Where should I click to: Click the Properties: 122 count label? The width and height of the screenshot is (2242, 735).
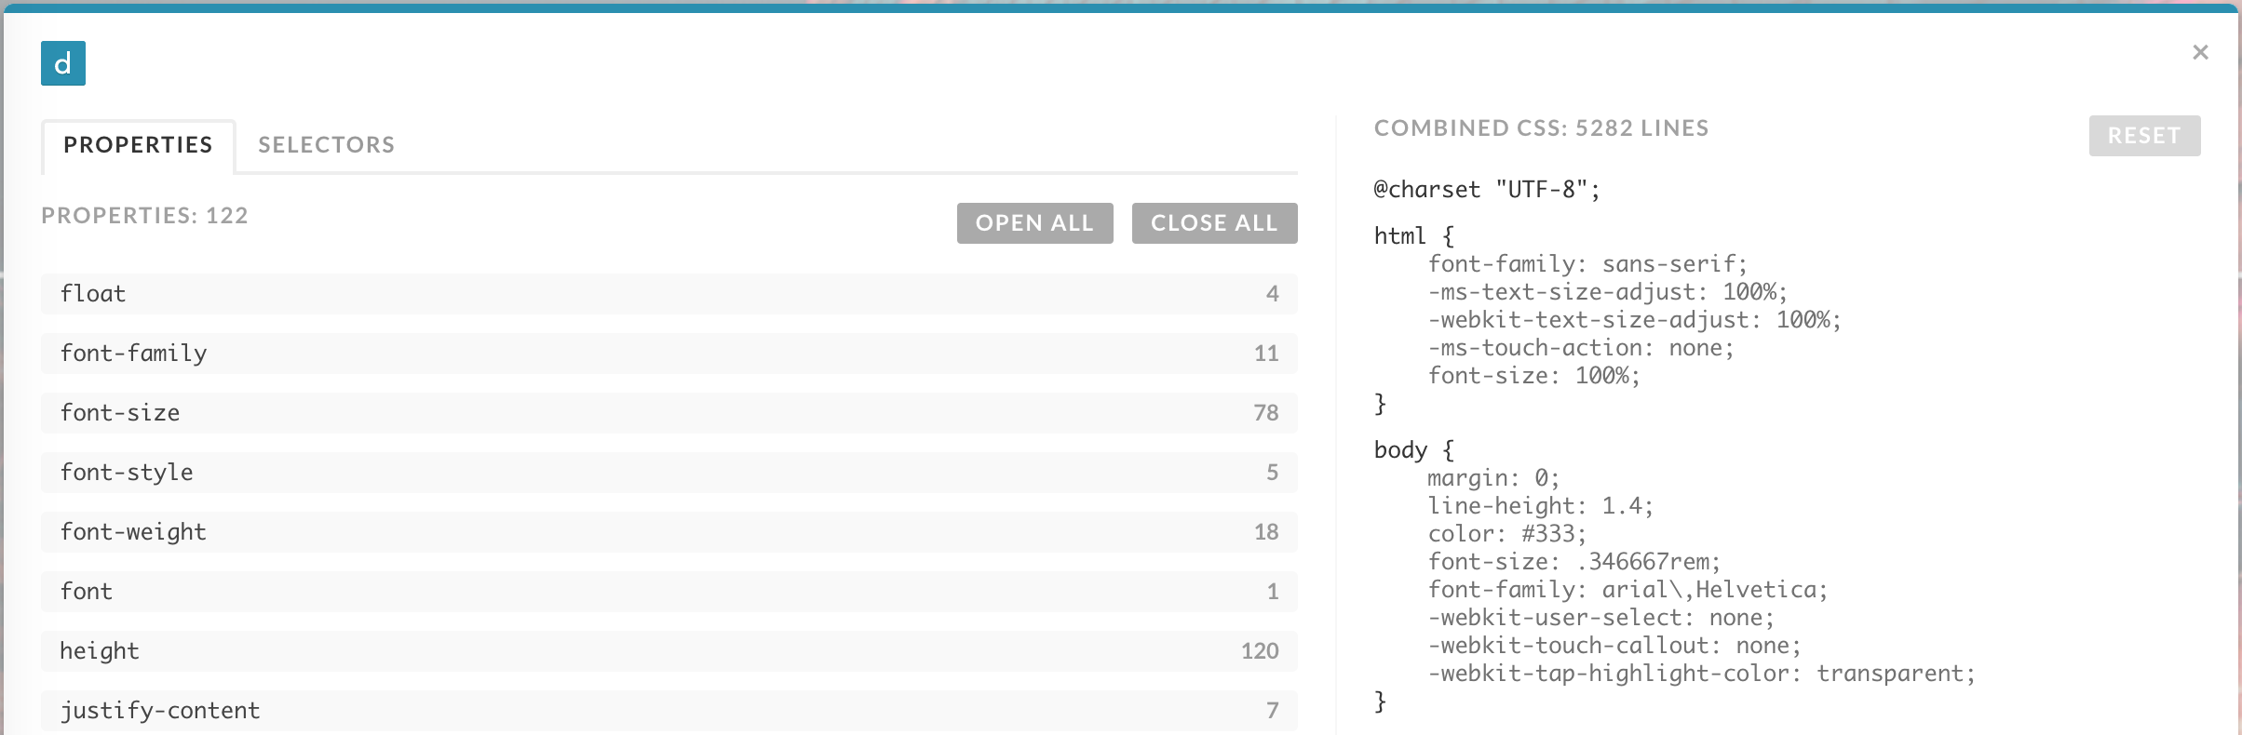point(144,216)
